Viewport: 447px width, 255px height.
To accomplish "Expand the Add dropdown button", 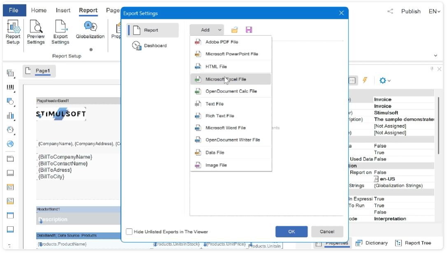I will (207, 30).
